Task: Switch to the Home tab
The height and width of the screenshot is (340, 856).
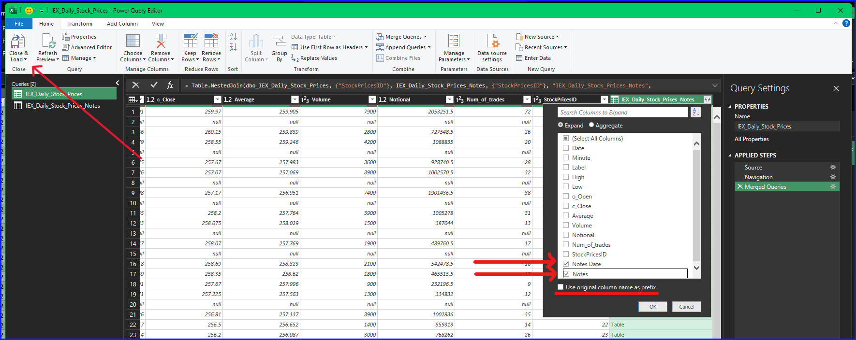Action: tap(46, 24)
